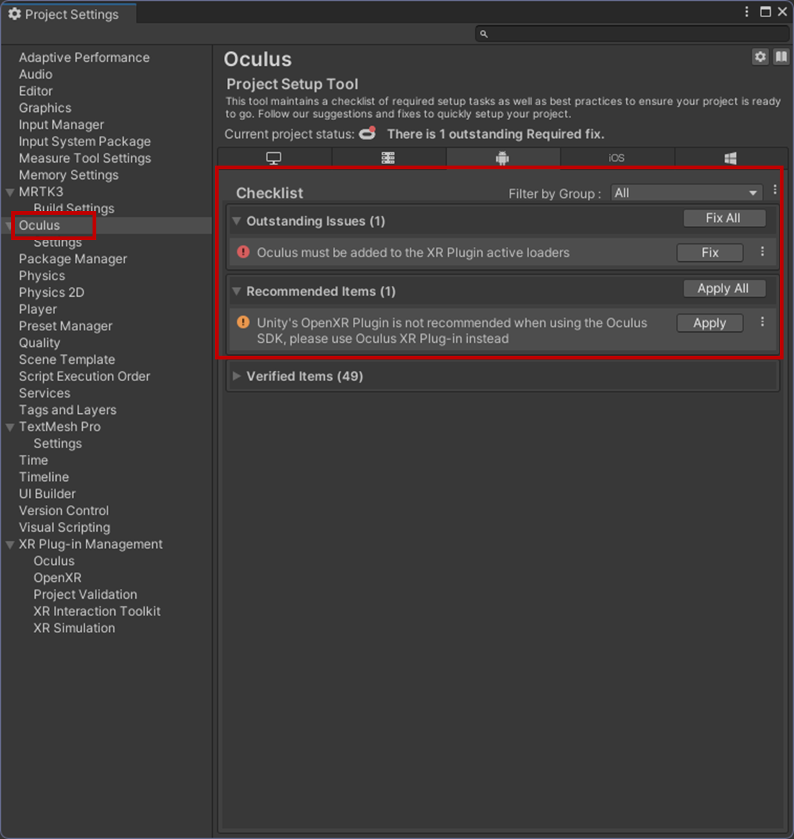Screen dimensions: 794x839
Task: Open the Filter by Group dropdown
Action: click(x=687, y=193)
